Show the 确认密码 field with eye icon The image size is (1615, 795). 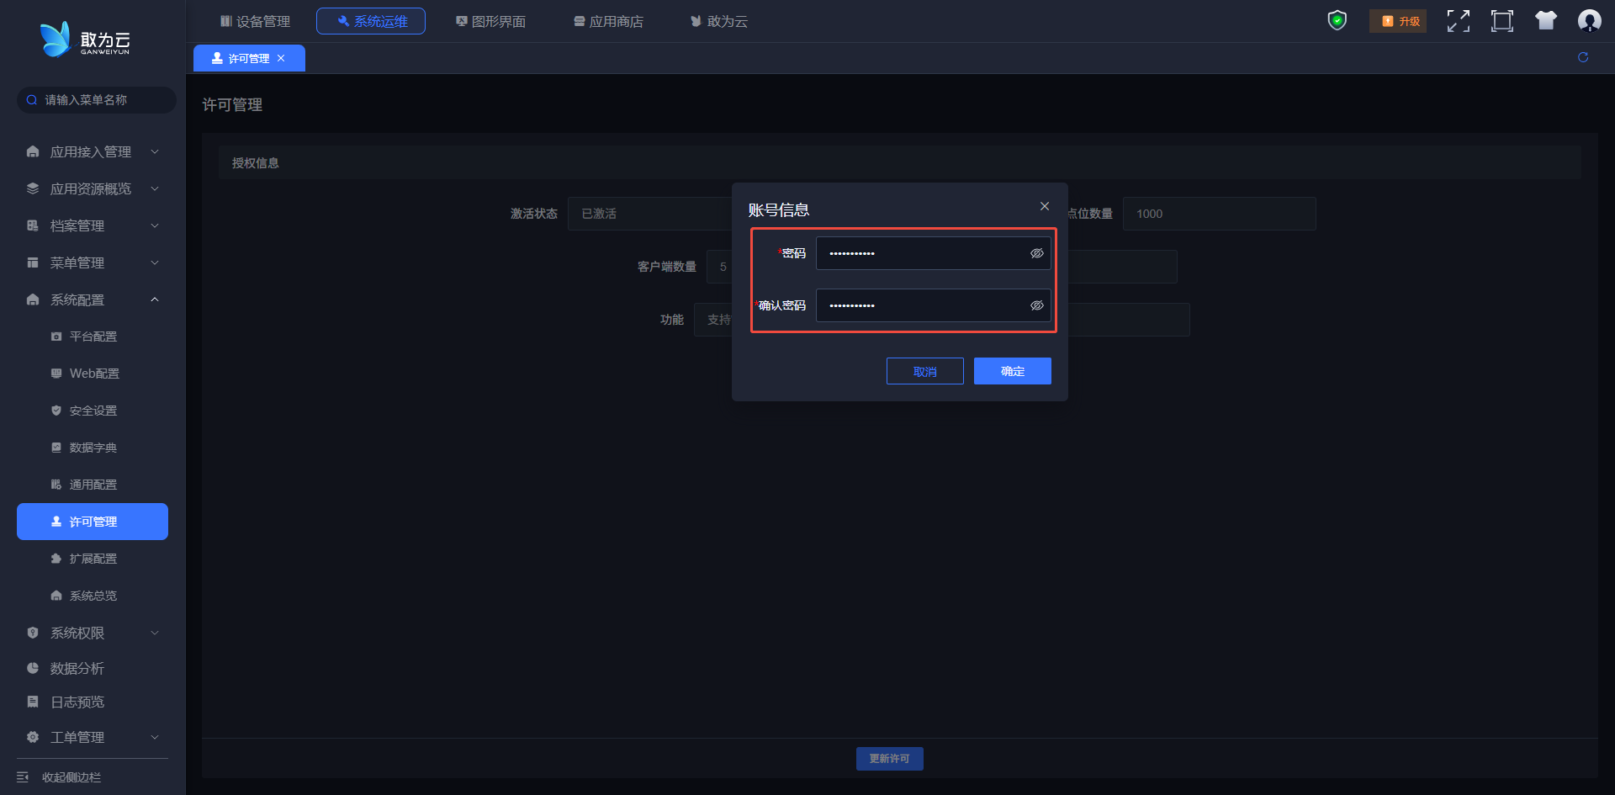tap(1037, 305)
